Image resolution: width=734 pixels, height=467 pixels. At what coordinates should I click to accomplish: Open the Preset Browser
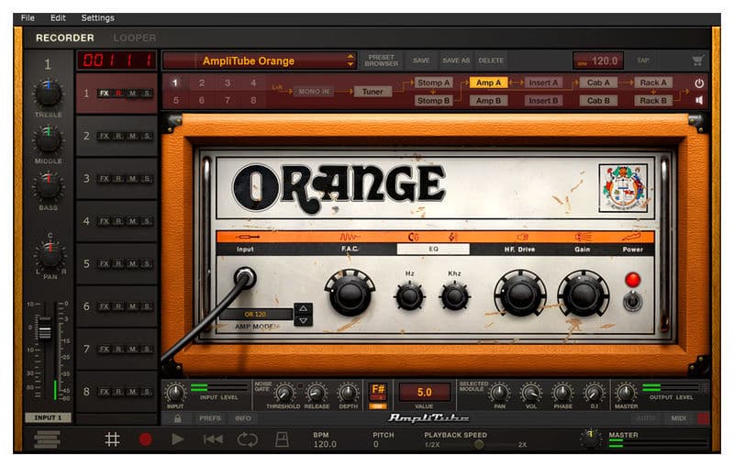(x=381, y=61)
